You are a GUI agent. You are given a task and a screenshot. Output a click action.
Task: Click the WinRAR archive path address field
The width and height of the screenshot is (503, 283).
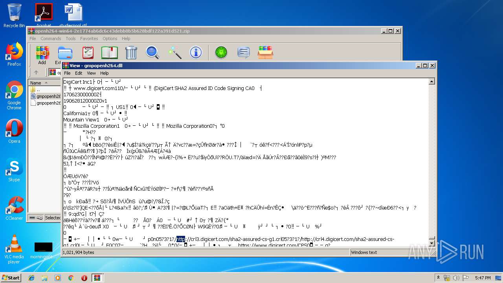55,72
